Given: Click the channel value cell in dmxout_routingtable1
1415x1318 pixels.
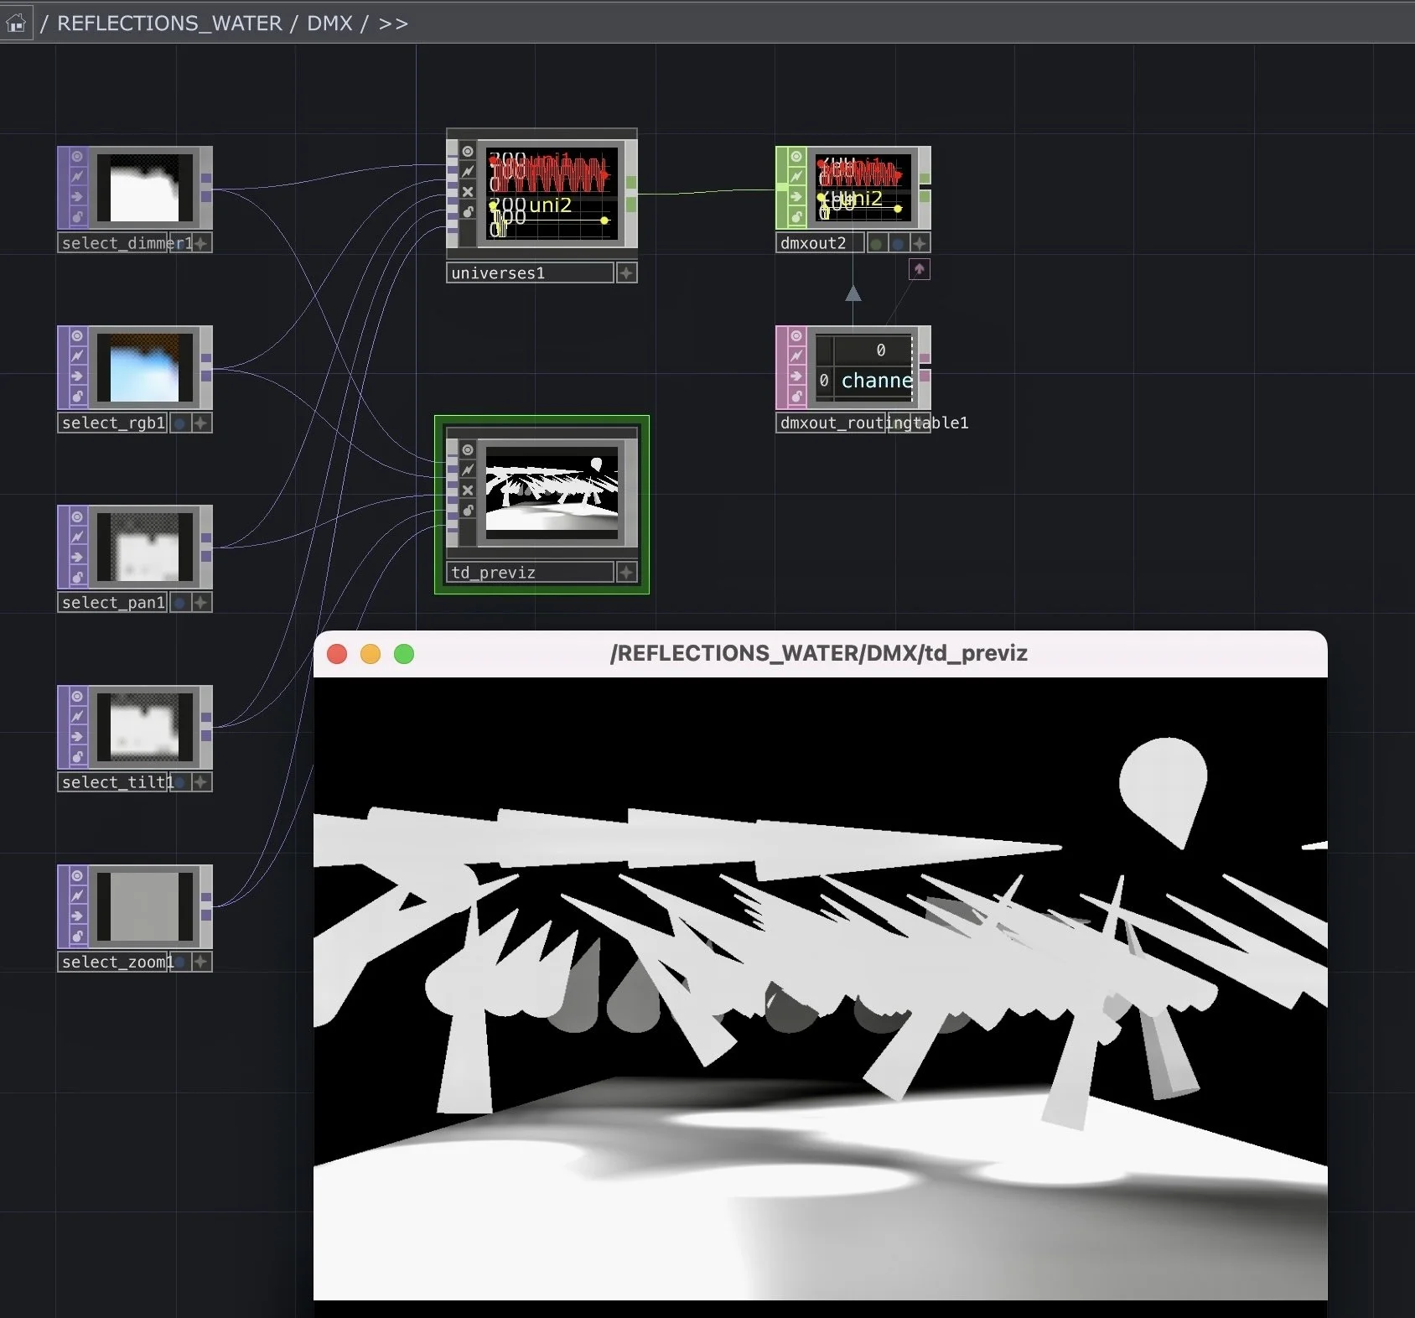Looking at the screenshot, I should 877,381.
